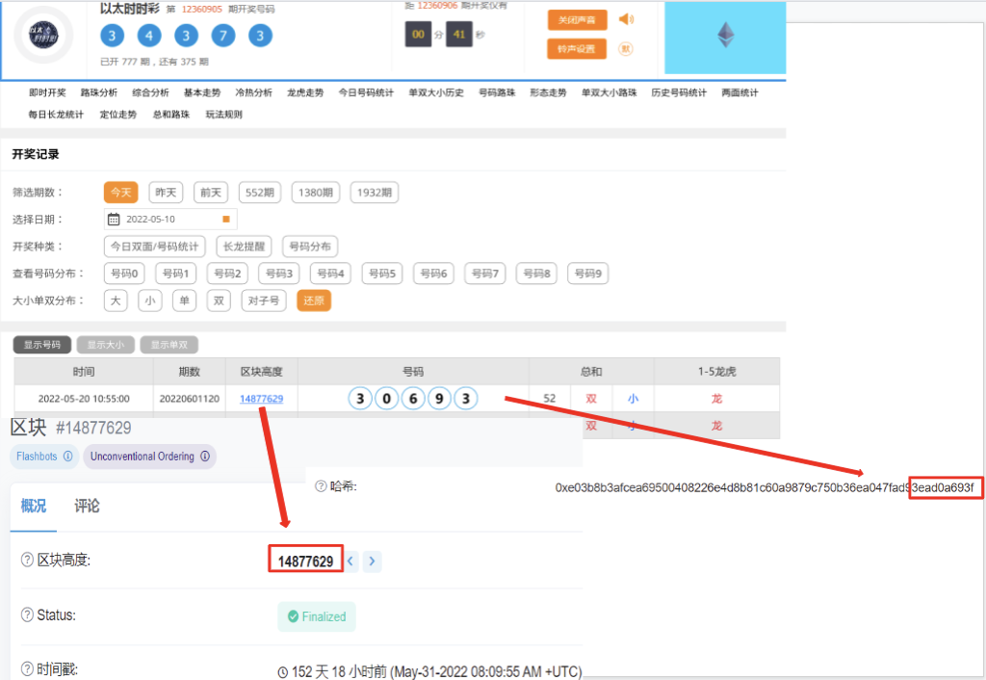Go to previous block with left chevron
This screenshot has width=986, height=680.
point(351,561)
